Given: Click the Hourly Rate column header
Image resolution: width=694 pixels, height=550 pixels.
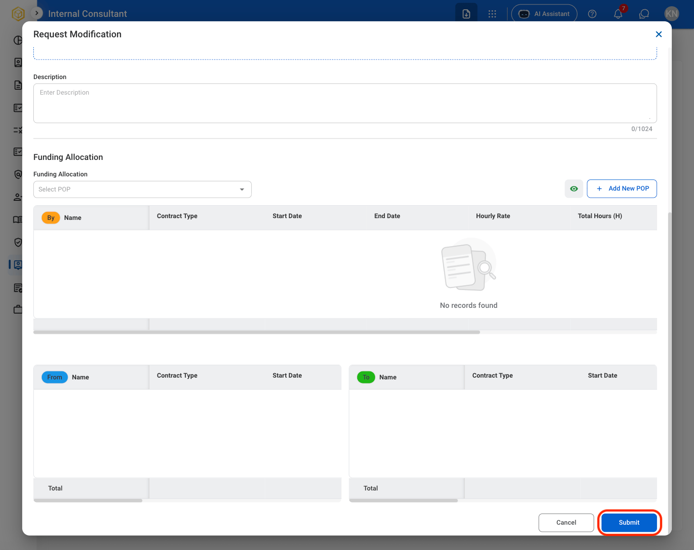Looking at the screenshot, I should [493, 216].
